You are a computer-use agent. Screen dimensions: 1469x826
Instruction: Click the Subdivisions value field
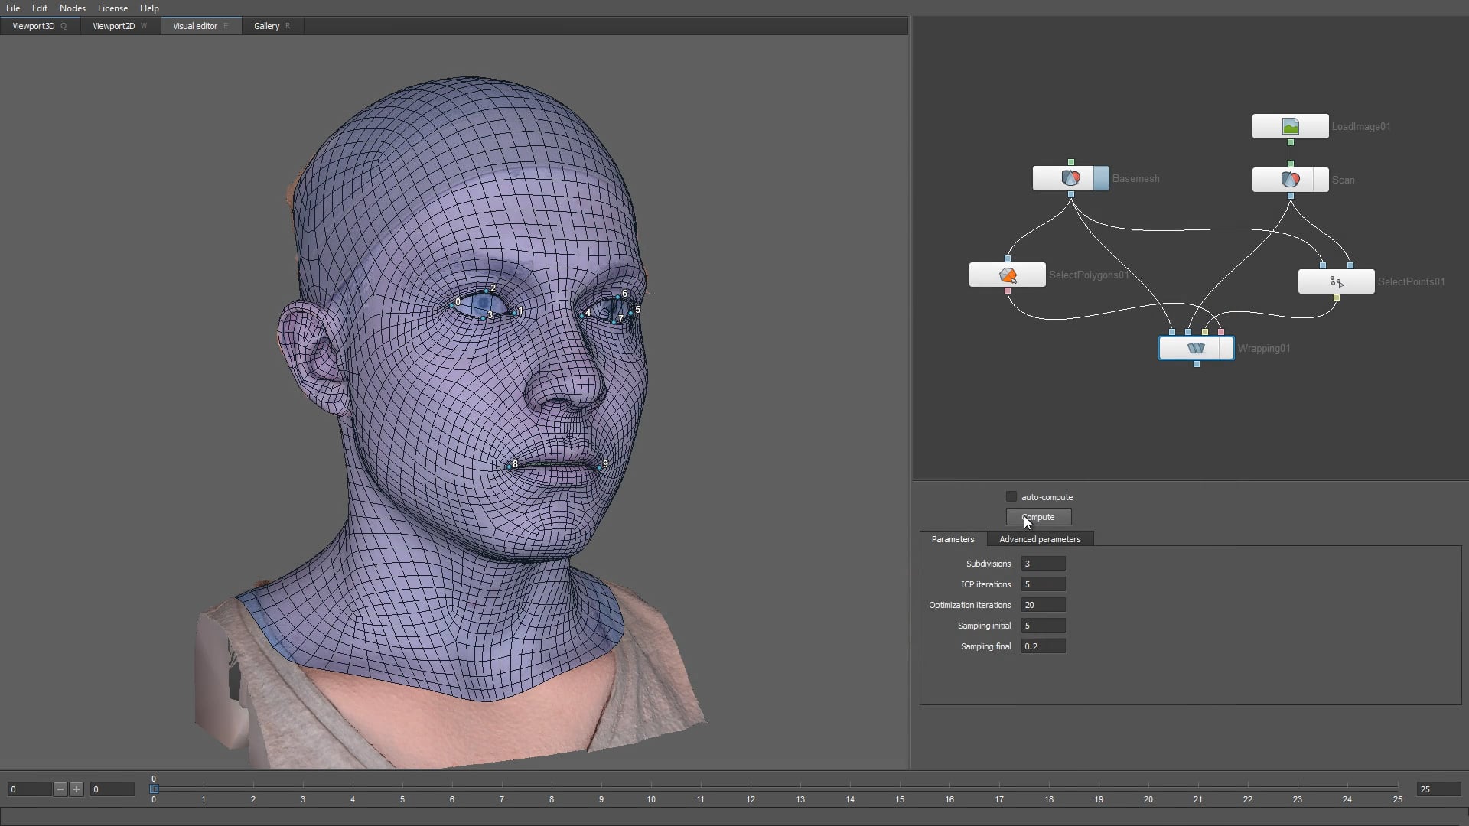[x=1042, y=564]
